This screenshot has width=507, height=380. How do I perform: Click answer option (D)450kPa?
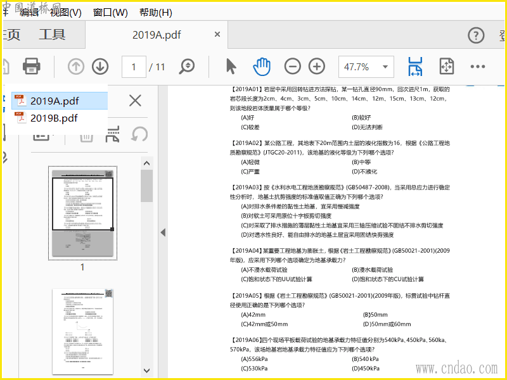point(366,369)
